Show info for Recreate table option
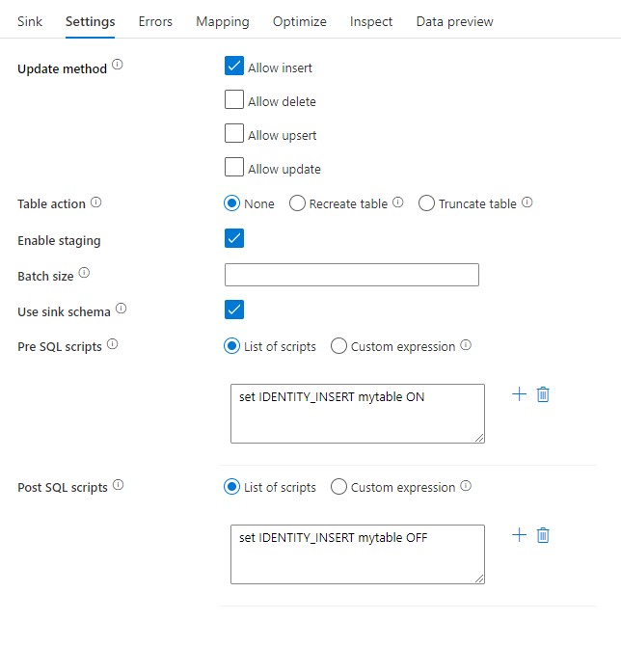This screenshot has height=647, width=621. point(398,203)
